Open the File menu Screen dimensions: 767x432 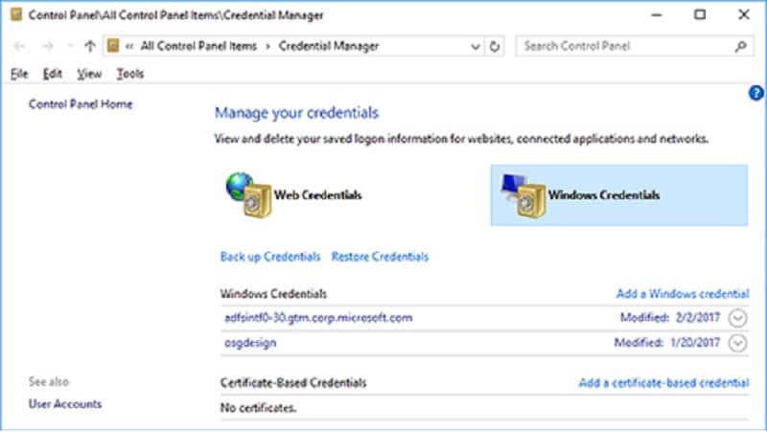coord(19,74)
